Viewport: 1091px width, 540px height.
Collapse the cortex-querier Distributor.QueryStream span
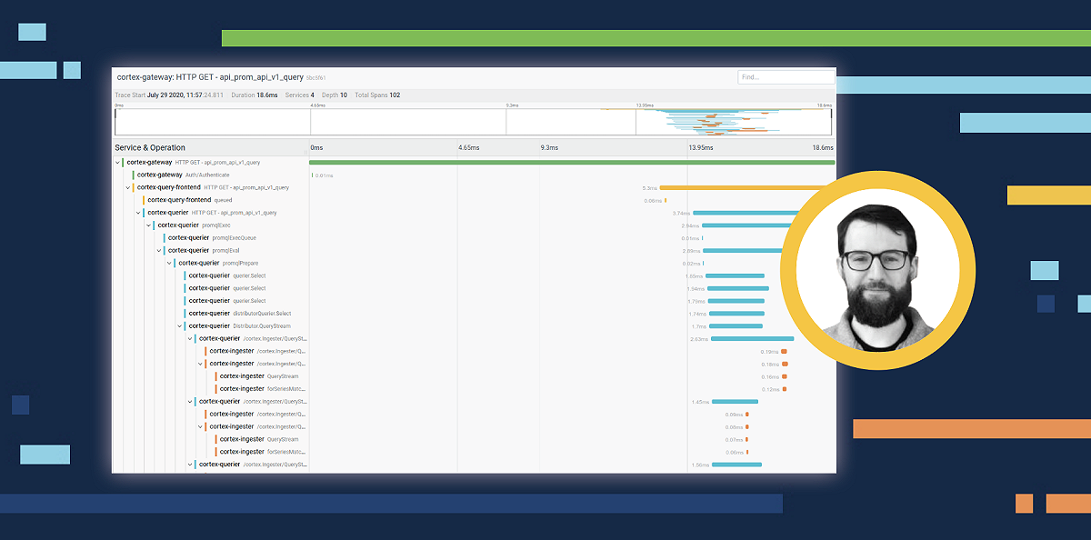click(180, 325)
